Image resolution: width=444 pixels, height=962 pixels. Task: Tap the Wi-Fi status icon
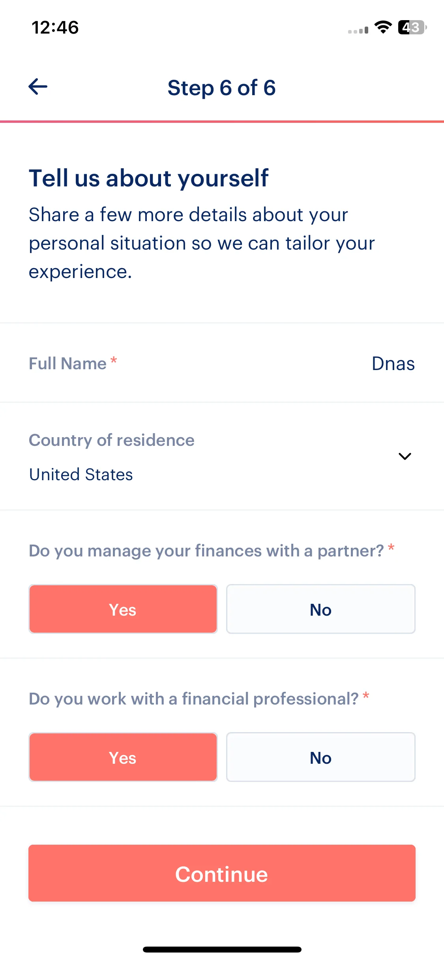pos(383,27)
